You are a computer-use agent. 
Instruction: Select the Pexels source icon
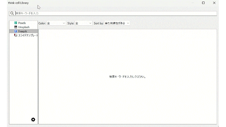(x=16, y=23)
